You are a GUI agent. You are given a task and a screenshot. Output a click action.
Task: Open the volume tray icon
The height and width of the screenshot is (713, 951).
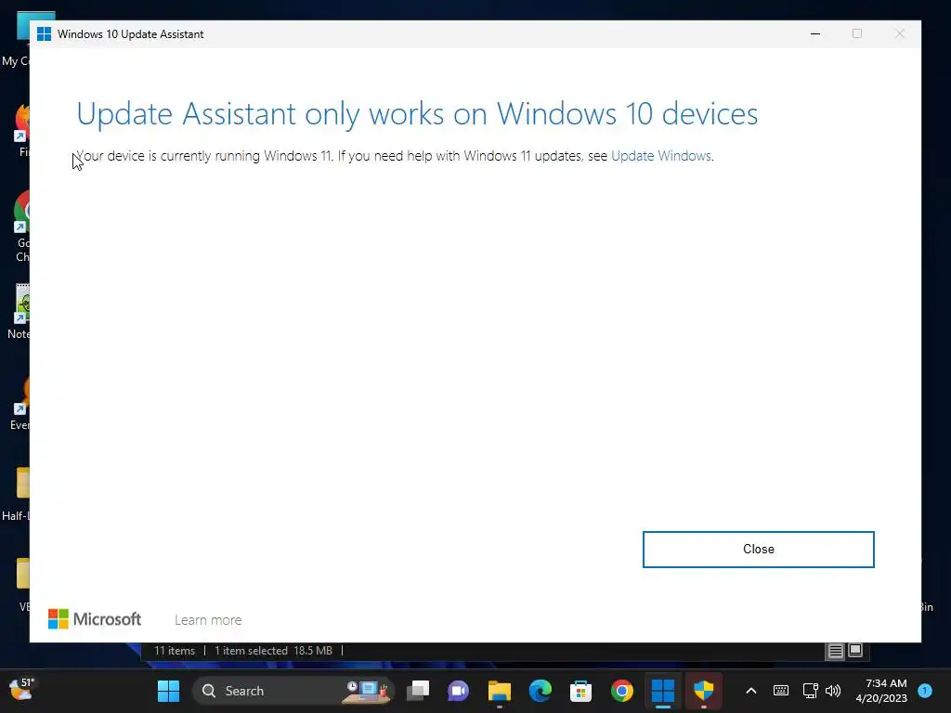click(x=833, y=691)
